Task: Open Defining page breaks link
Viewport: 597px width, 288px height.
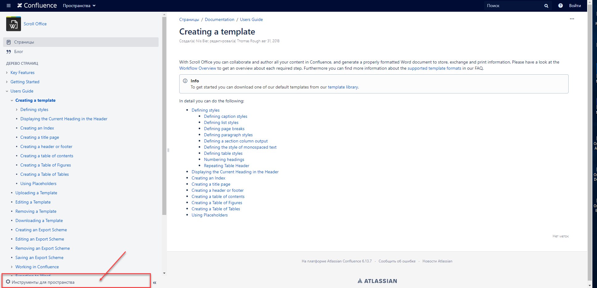Action: 224,129
